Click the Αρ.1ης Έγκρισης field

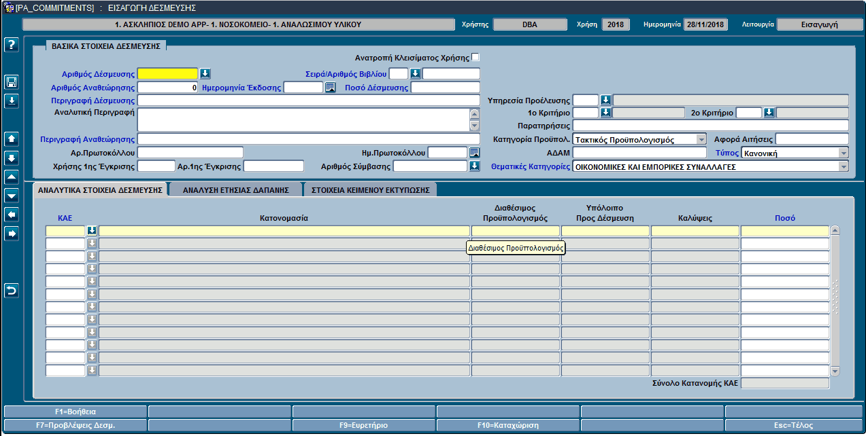[273, 166]
